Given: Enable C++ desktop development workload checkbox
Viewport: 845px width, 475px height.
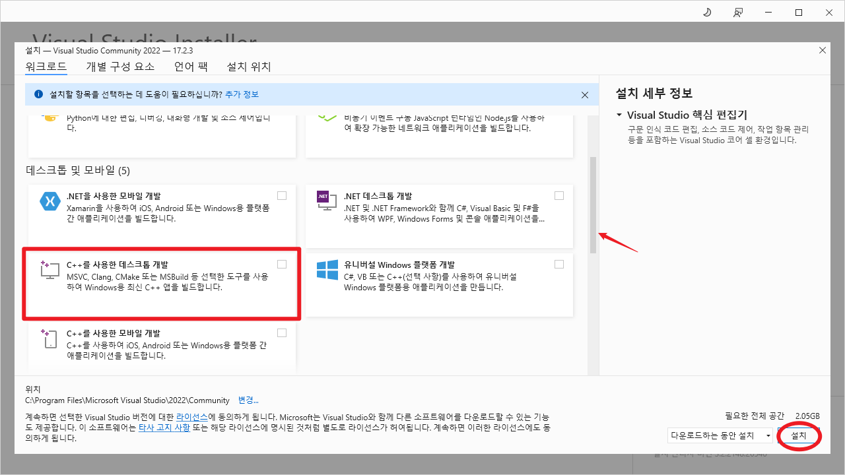Looking at the screenshot, I should [x=282, y=264].
